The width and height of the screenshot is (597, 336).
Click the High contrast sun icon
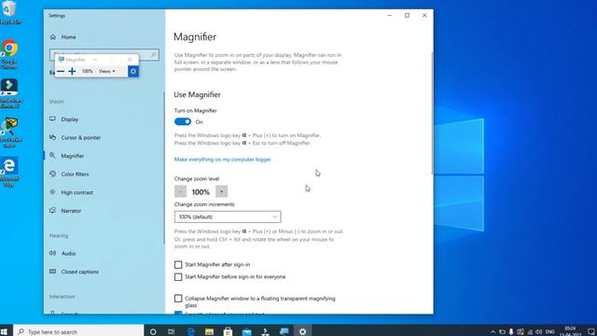(52, 192)
